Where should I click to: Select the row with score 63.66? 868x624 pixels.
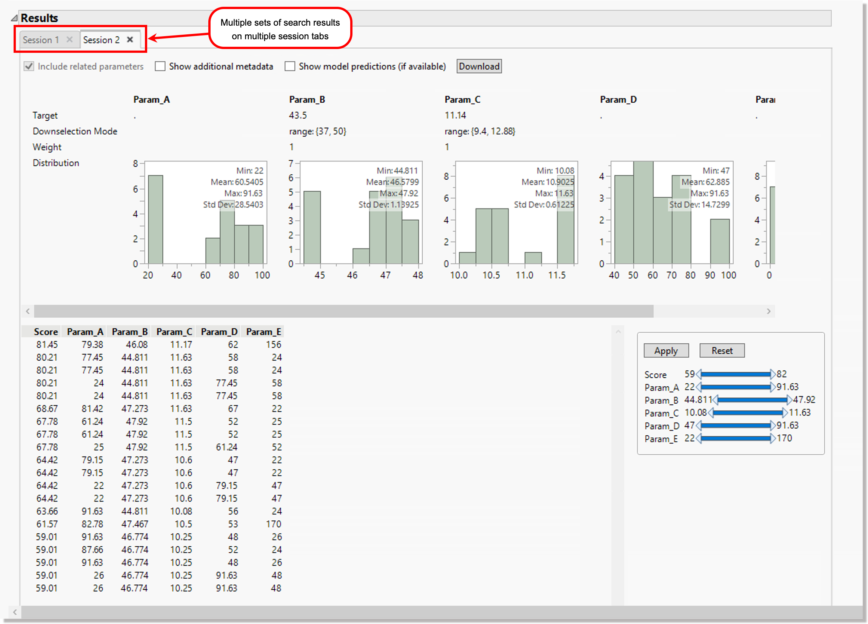click(152, 511)
